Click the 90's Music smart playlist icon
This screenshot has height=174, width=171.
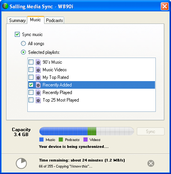tap(38, 62)
